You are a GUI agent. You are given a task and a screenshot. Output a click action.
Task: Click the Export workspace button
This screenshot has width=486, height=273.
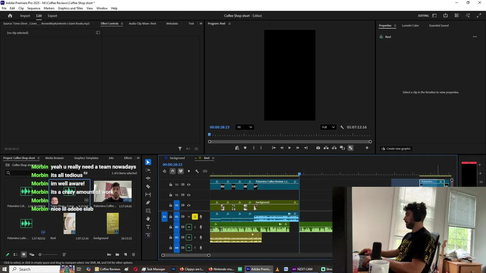tap(52, 16)
